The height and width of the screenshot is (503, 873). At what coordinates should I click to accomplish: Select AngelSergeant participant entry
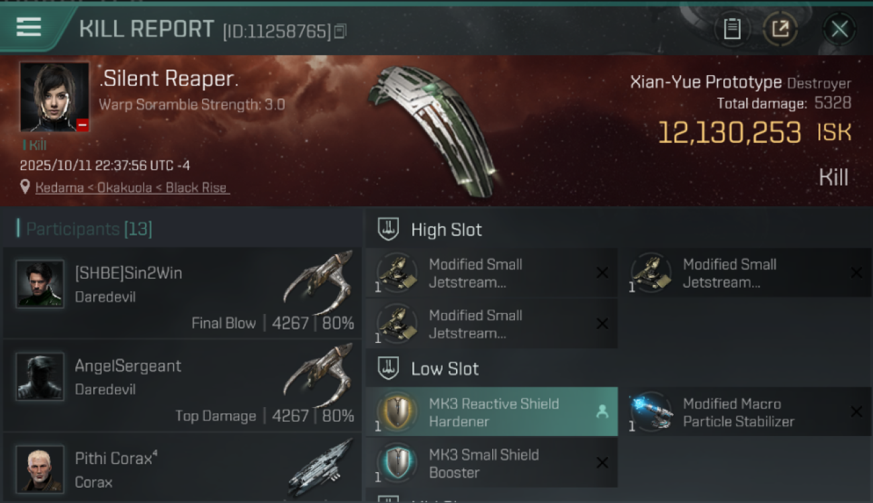[x=182, y=385]
